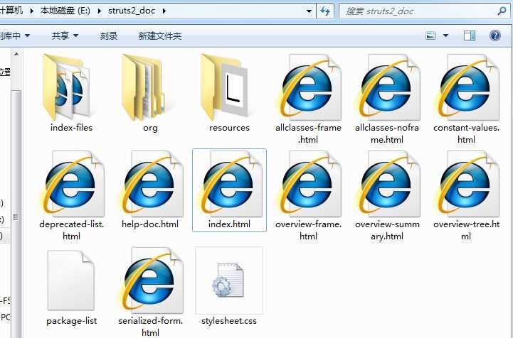
Task: Click struts2_doc in the address path
Action: pos(132,11)
